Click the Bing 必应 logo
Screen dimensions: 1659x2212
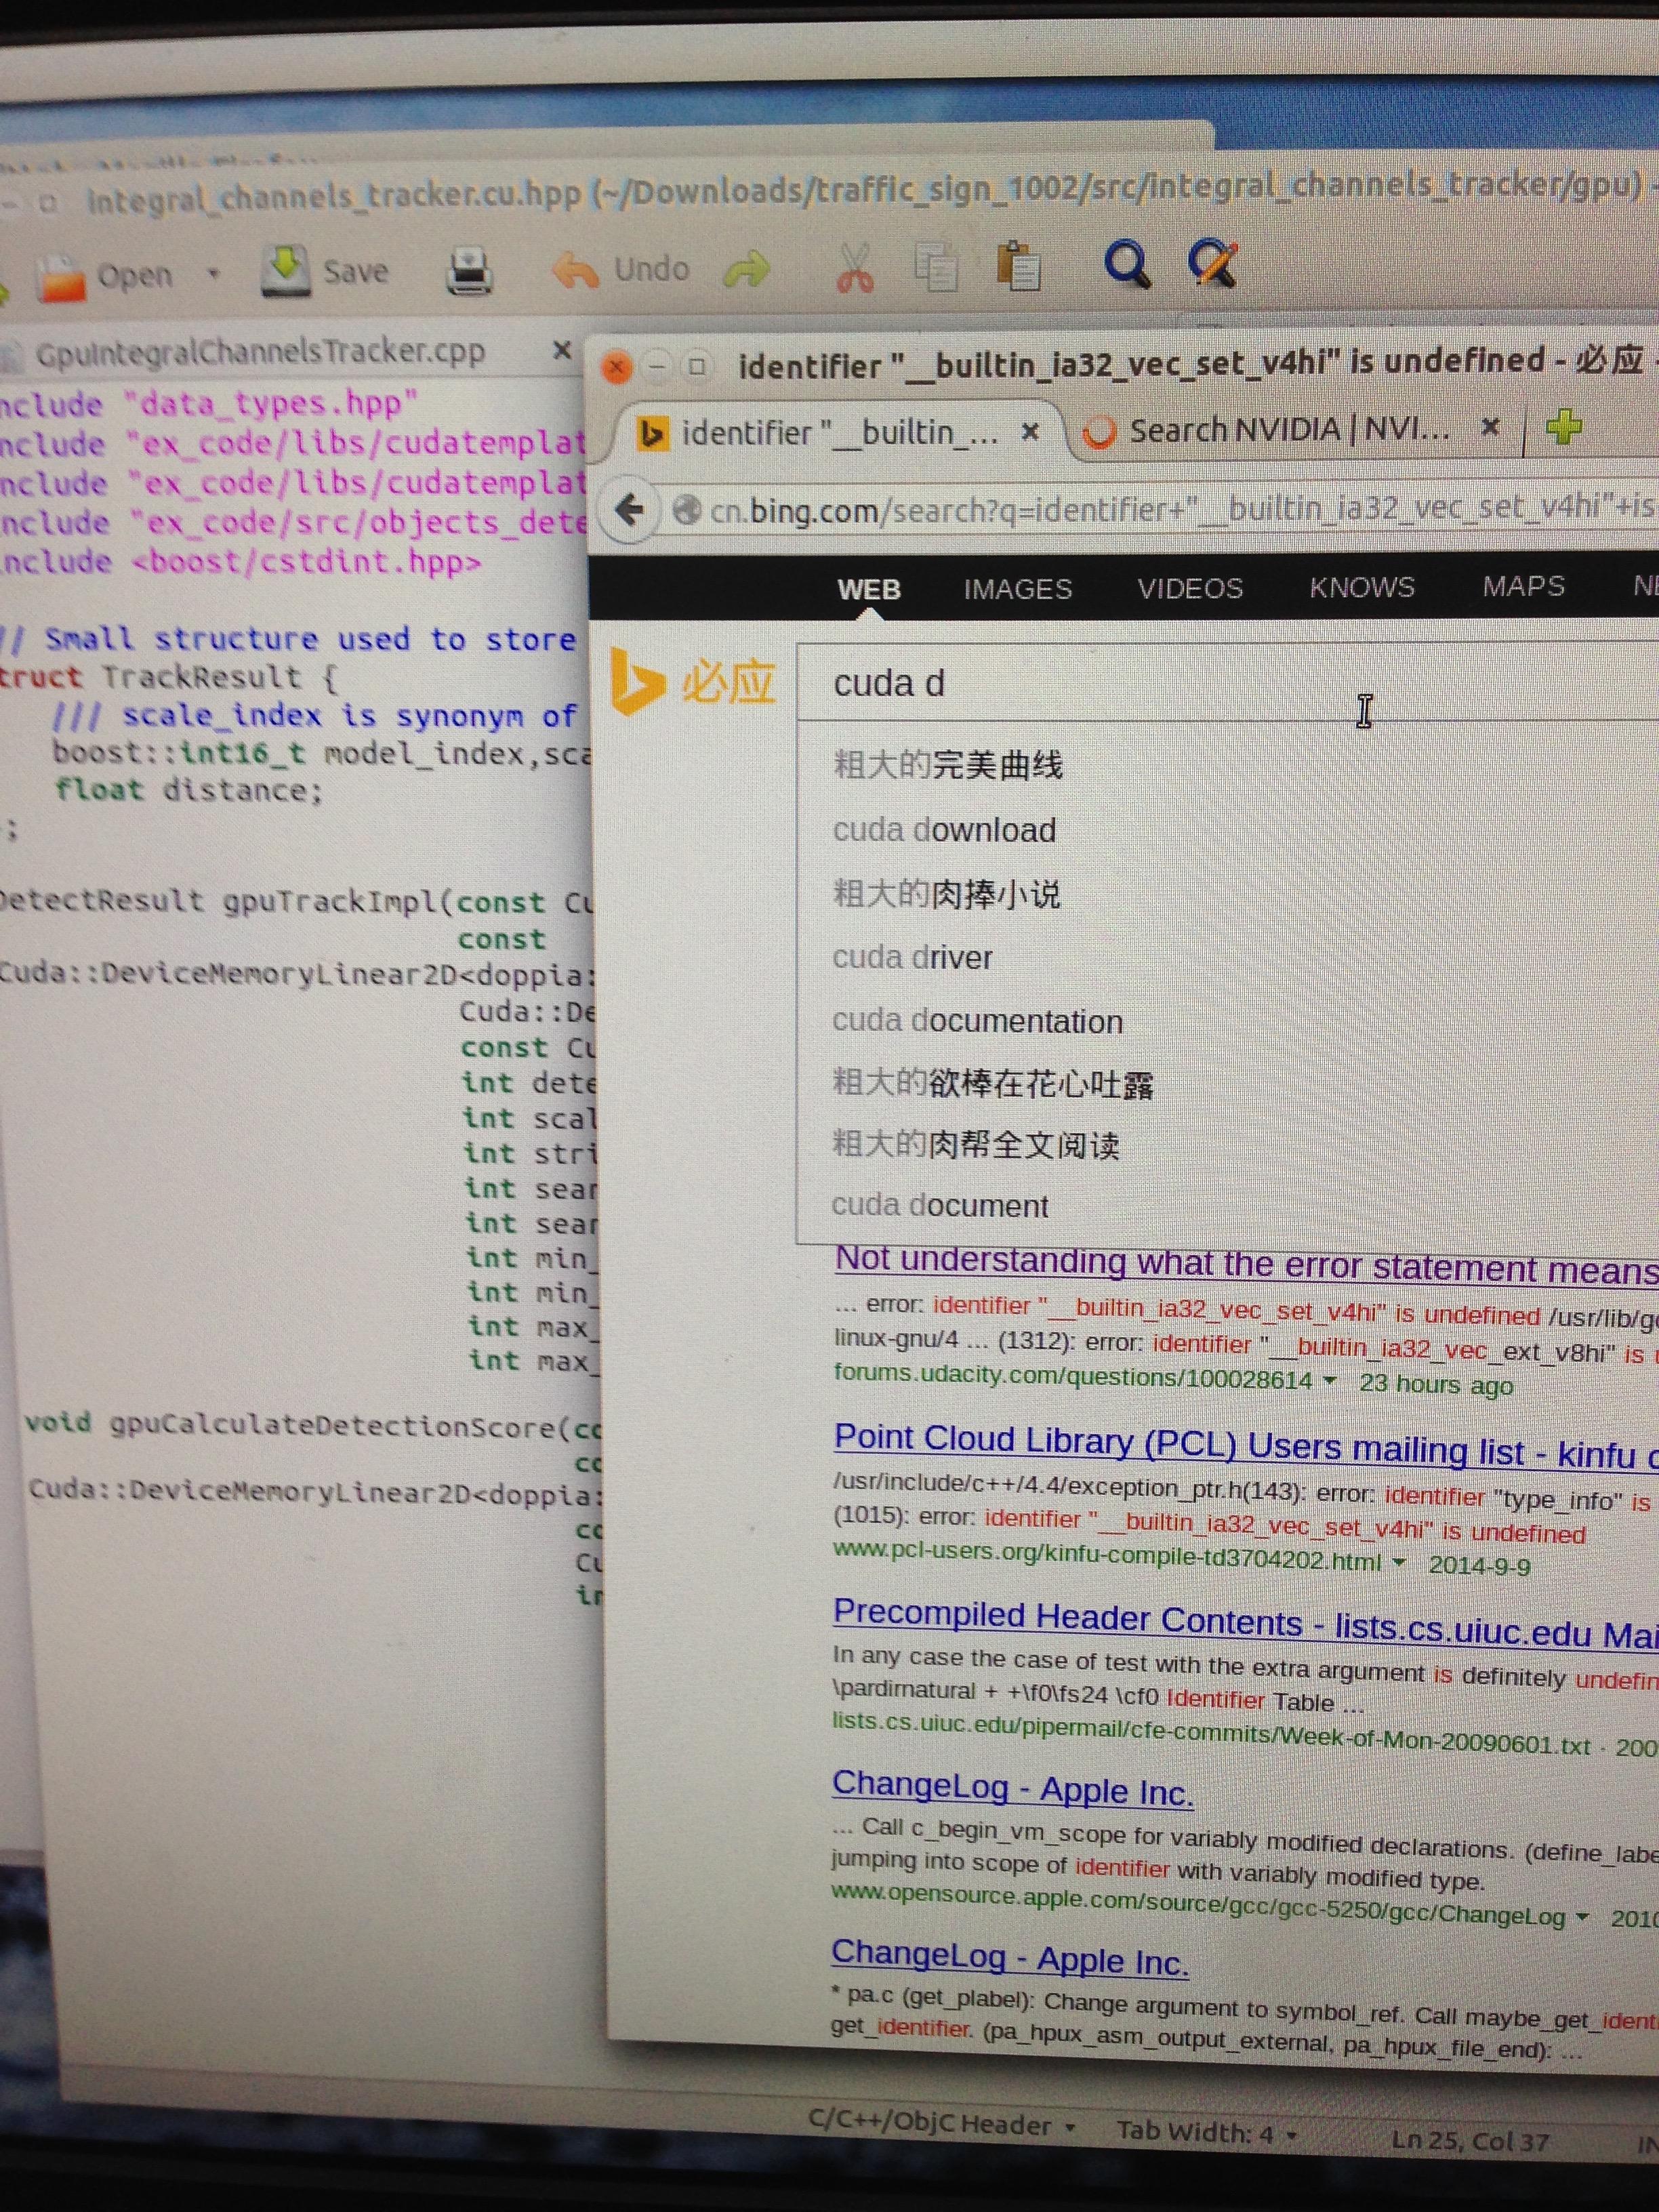[x=693, y=682]
